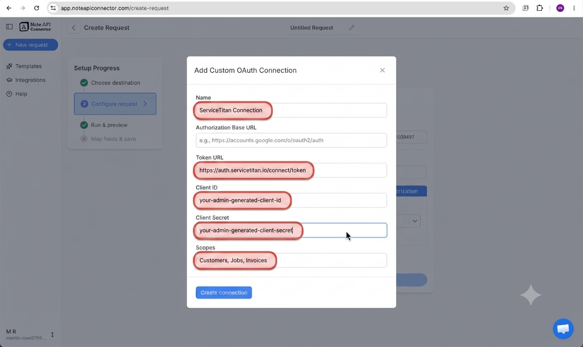Go back using Create Request arrow
This screenshot has height=347, width=583.
point(73,28)
